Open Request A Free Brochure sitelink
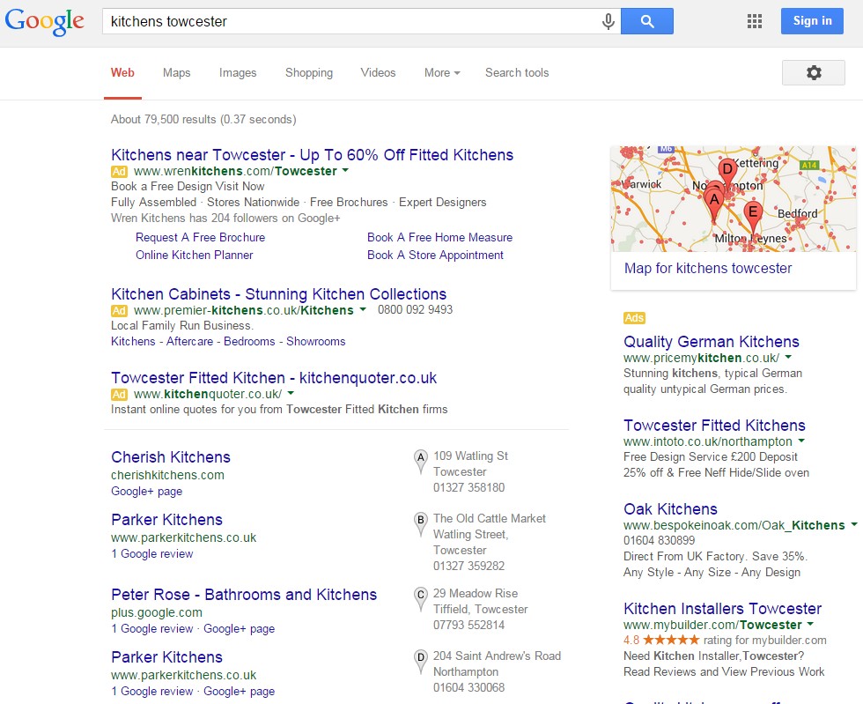The image size is (863, 704). [201, 237]
